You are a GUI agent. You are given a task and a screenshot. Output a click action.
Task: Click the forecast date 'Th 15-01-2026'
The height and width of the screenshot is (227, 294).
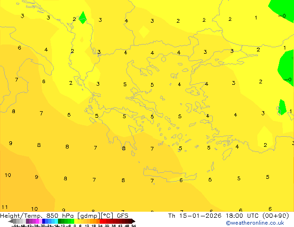[195, 215]
